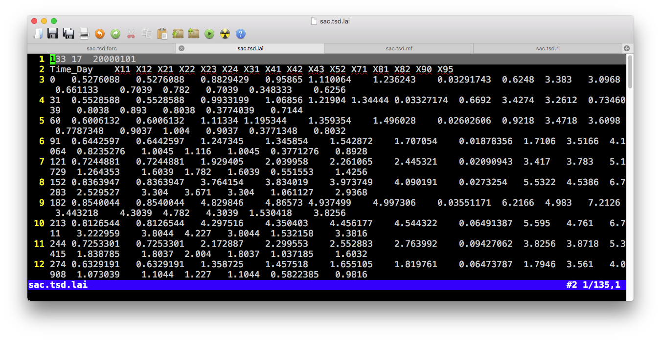Print the document using printer icon
The height and width of the screenshot is (340, 661).
(84, 34)
